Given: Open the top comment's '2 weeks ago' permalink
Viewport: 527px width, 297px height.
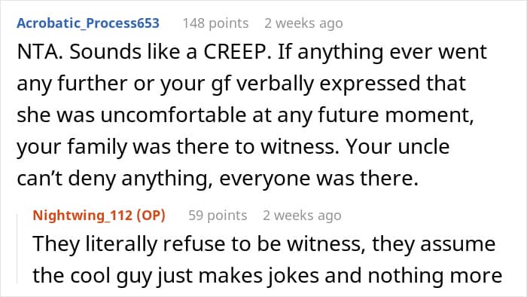Looking at the screenshot, I should pyautogui.click(x=303, y=23).
